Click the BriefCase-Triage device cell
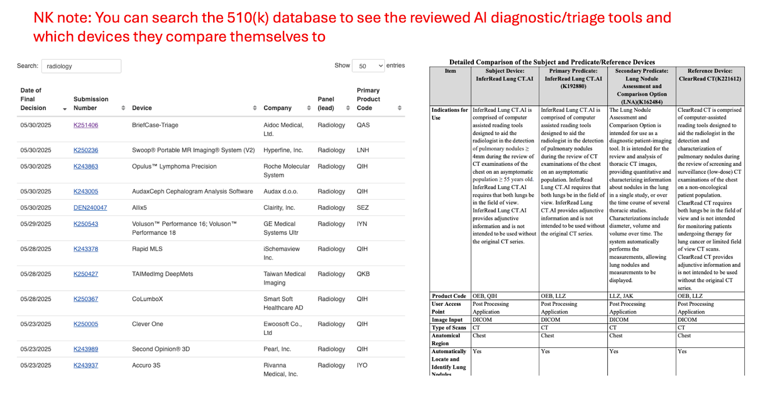The width and height of the screenshot is (758, 399). [x=155, y=125]
